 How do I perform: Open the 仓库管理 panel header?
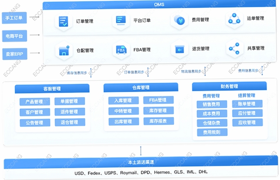coord(141,87)
